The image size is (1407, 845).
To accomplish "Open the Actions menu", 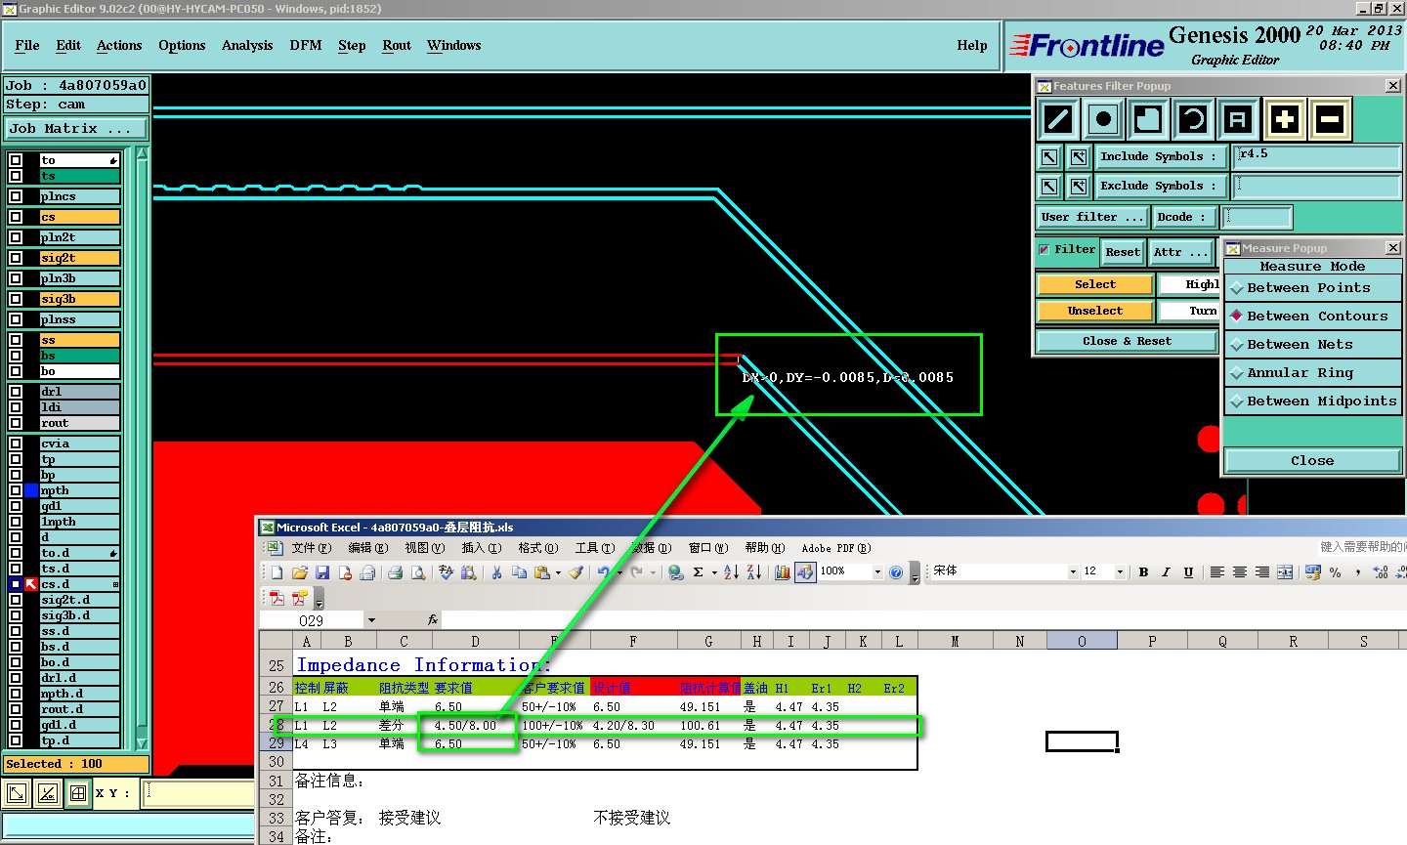I will click(x=119, y=46).
